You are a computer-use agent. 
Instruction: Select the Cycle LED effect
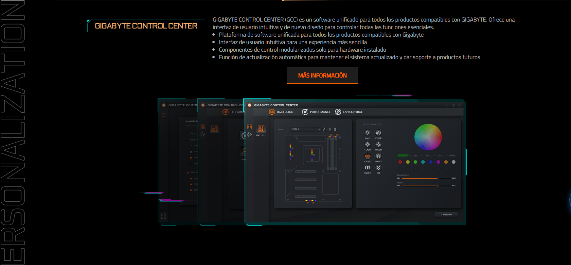tap(367, 156)
